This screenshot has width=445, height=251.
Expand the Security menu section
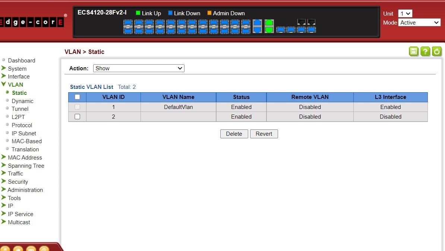click(18, 181)
